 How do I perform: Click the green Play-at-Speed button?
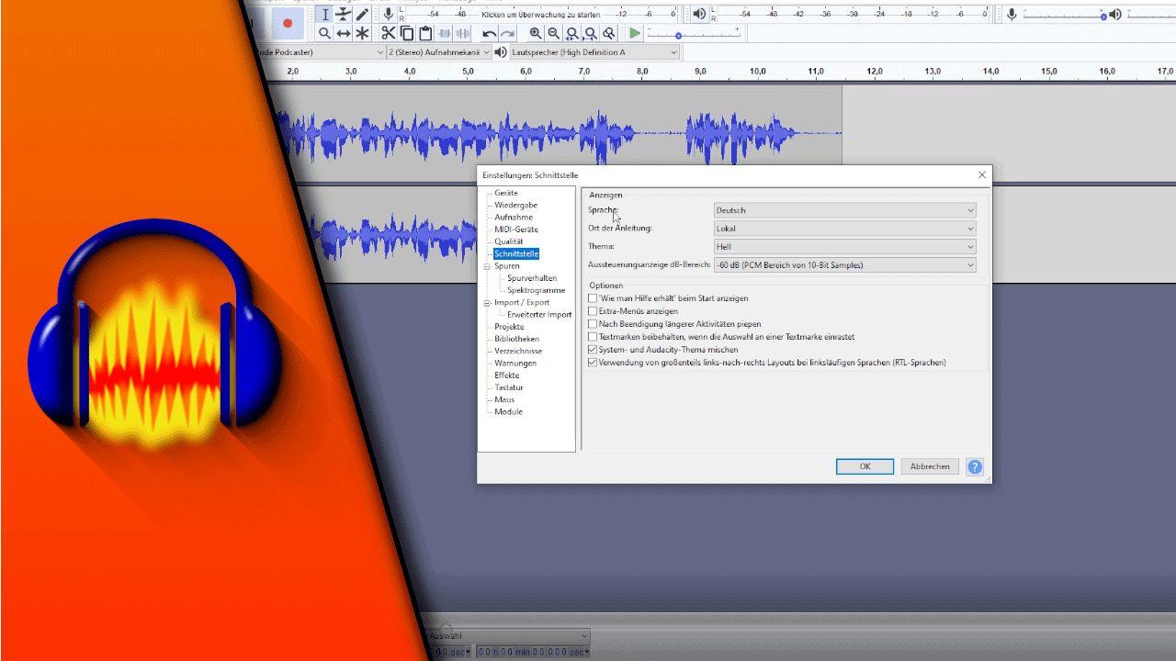(635, 33)
